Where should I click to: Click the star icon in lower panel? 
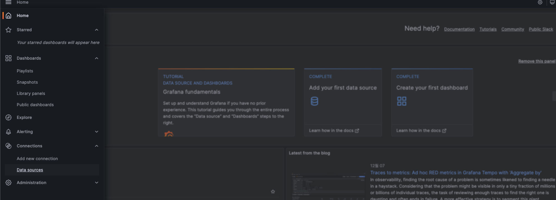(x=273, y=192)
